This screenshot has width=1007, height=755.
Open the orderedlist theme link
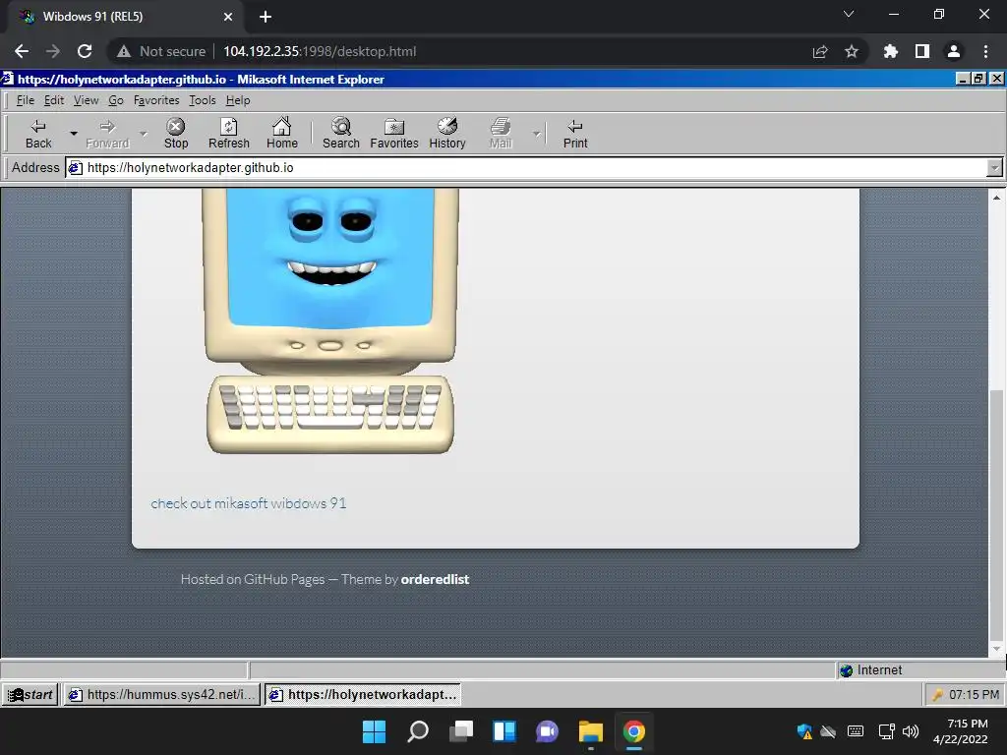pos(435,579)
